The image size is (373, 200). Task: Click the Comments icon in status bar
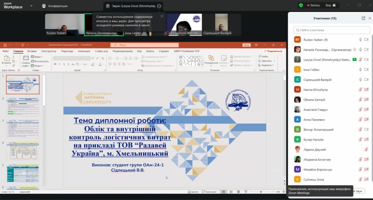pos(209,192)
